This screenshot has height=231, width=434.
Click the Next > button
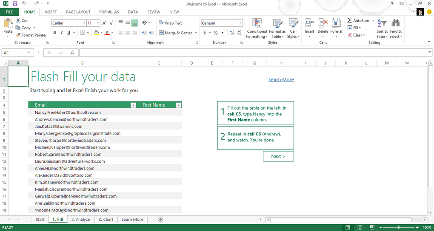click(x=278, y=156)
